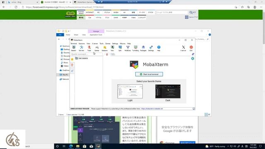Open the Help menu in the menu bar

tap(129, 43)
